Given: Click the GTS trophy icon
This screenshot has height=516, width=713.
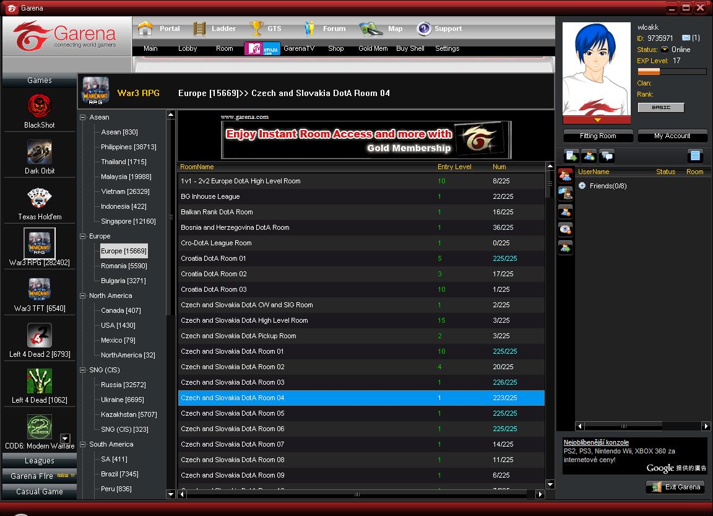Looking at the screenshot, I should [x=256, y=28].
